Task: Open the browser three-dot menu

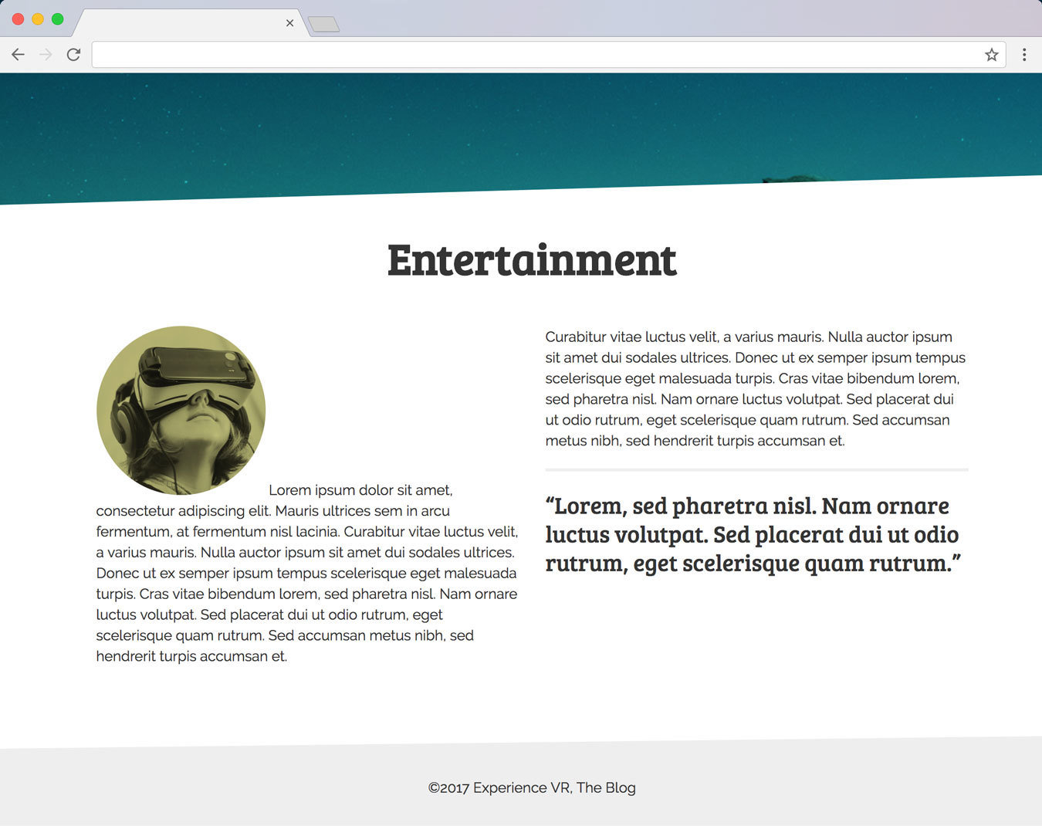Action: (x=1024, y=55)
